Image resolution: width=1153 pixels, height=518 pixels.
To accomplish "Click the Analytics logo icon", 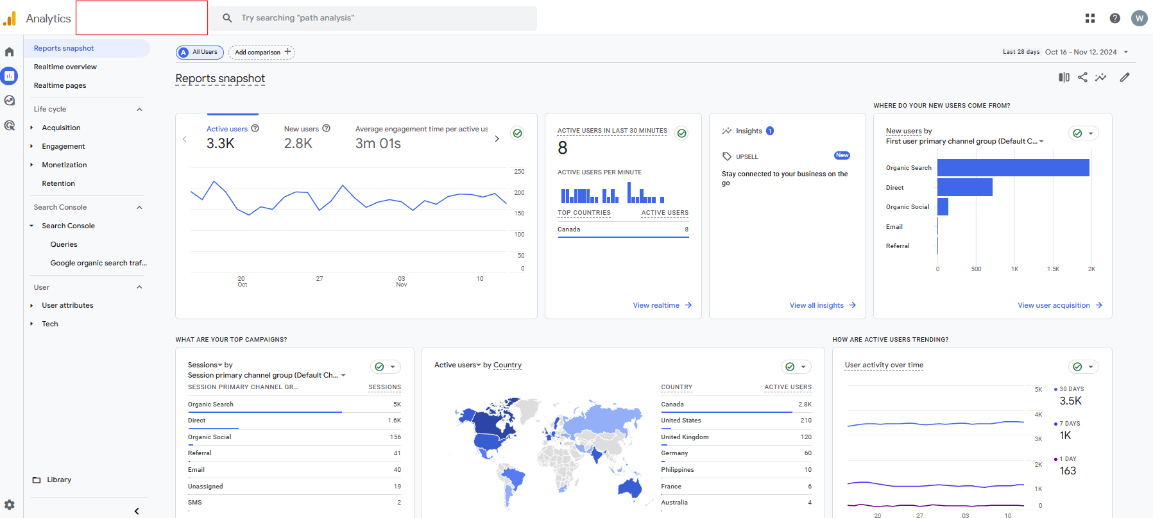I will tap(10, 18).
